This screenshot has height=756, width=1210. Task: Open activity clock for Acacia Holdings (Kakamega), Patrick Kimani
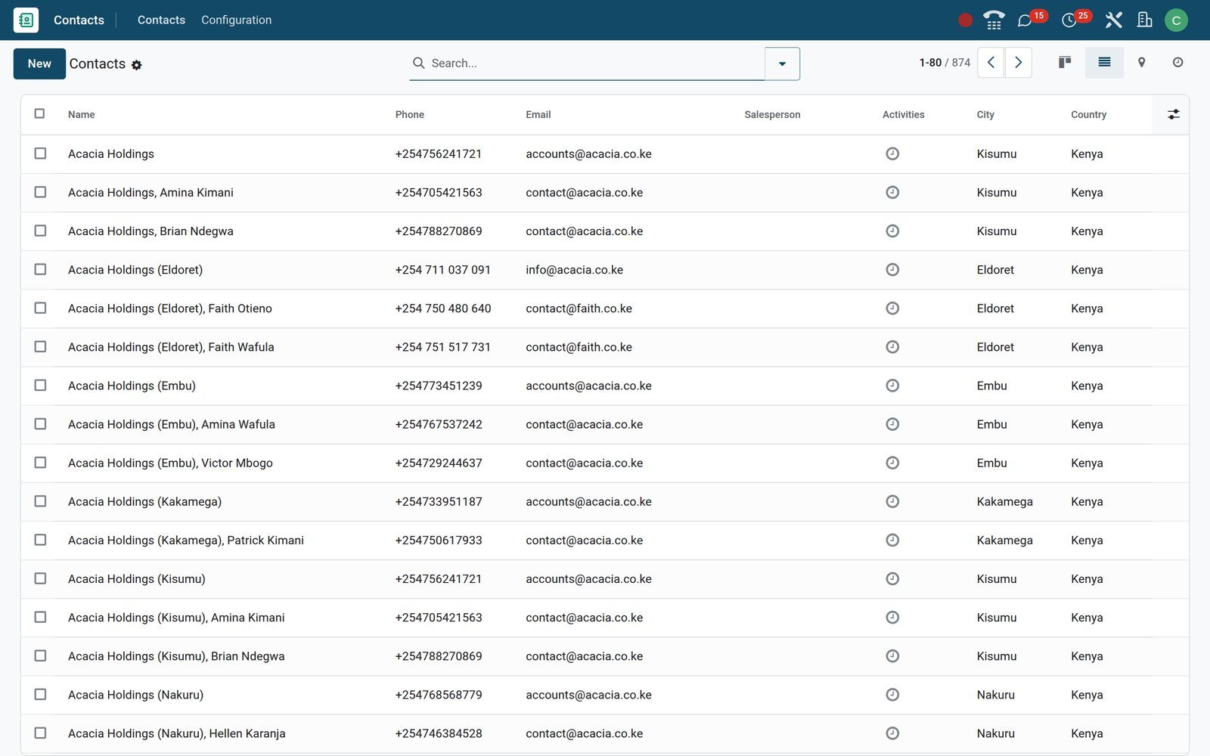pyautogui.click(x=892, y=540)
